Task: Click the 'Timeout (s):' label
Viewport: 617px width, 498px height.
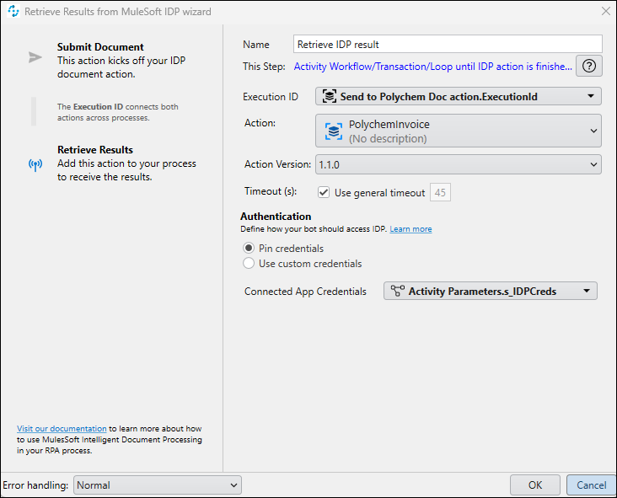Action: 271,191
